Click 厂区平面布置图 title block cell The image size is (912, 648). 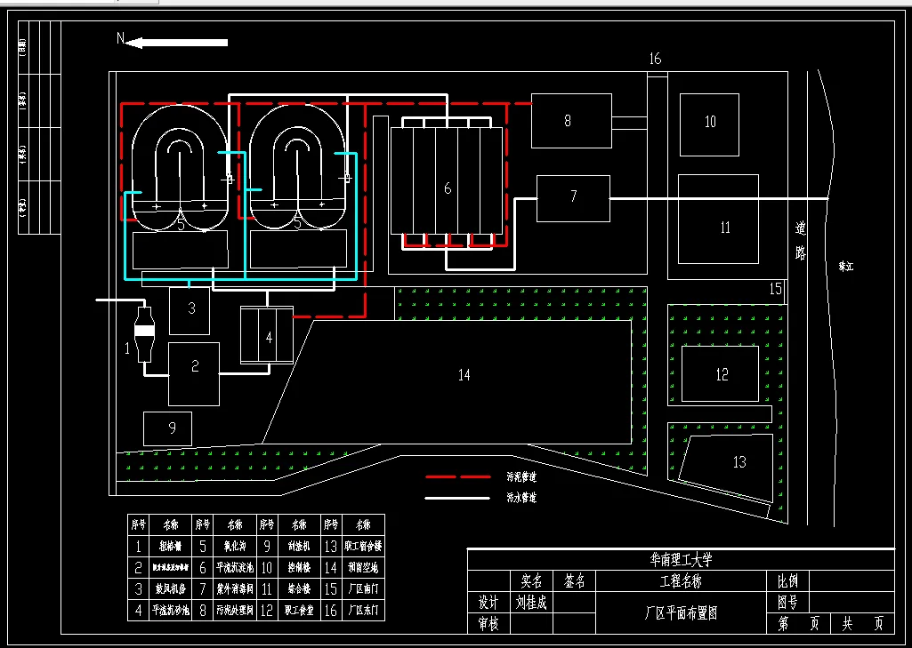tap(682, 612)
